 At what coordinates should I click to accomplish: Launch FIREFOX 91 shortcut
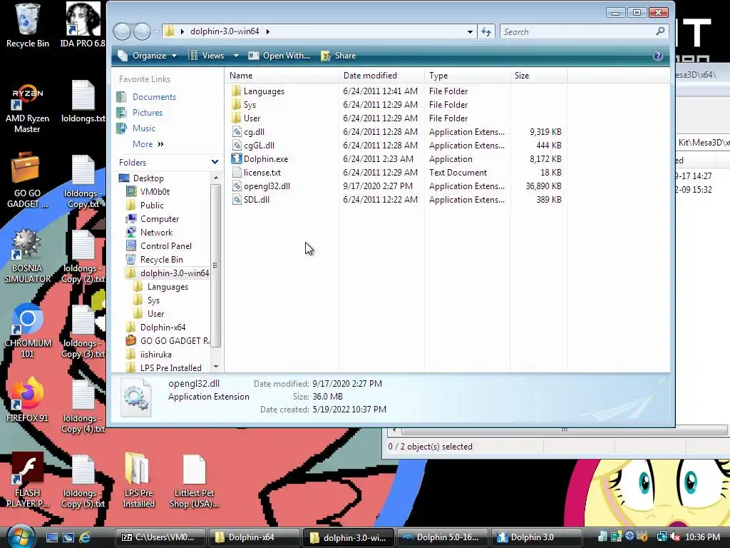(x=27, y=401)
